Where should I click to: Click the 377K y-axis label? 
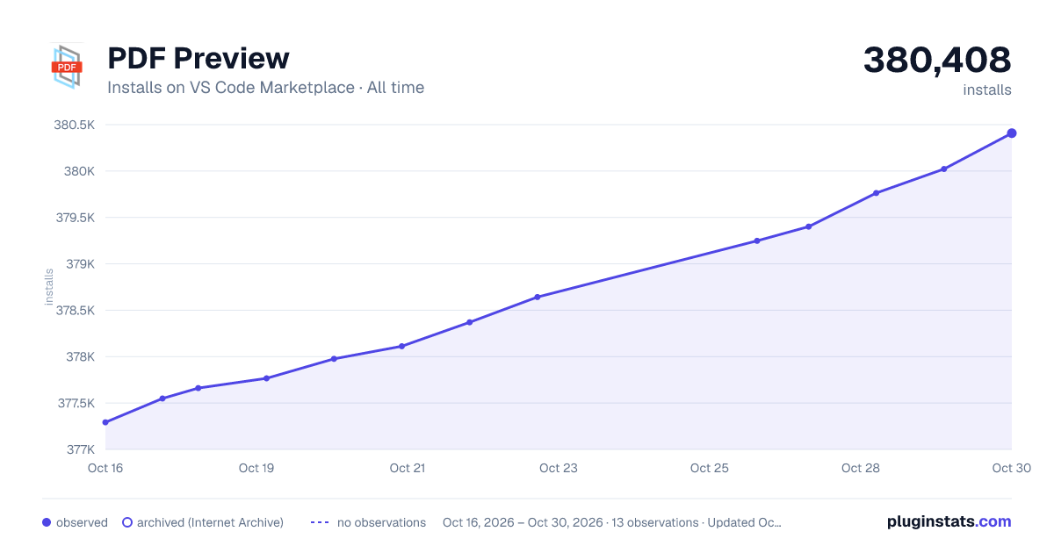80,450
